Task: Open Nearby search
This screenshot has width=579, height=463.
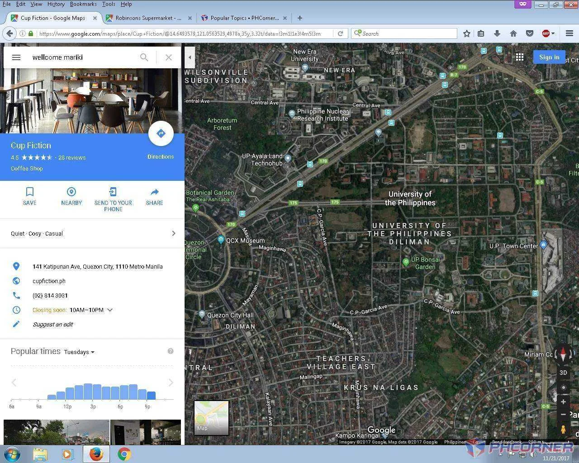Action: coord(71,196)
